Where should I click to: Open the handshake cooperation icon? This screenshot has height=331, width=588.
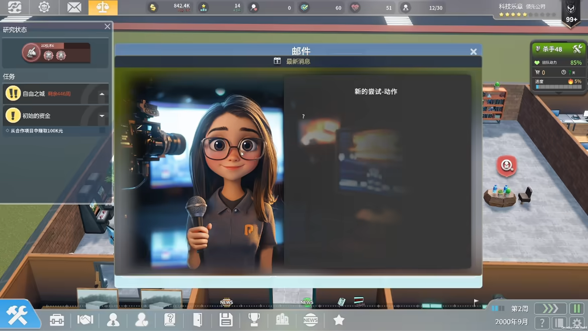point(85,320)
